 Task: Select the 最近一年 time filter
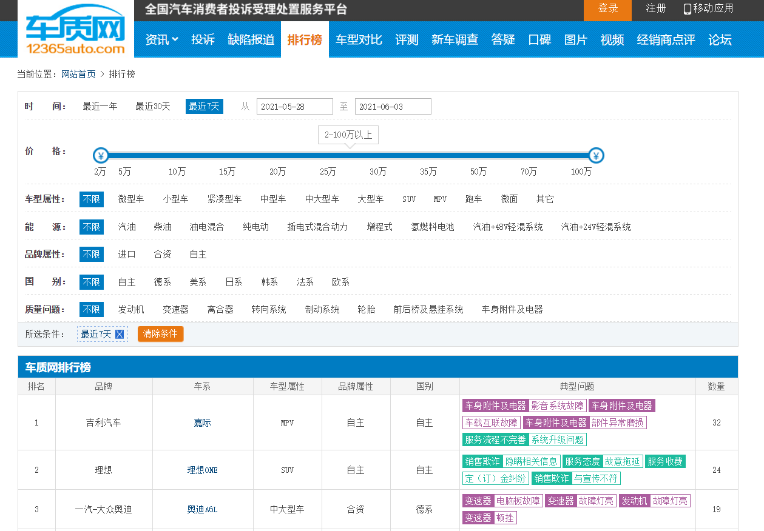tap(100, 106)
